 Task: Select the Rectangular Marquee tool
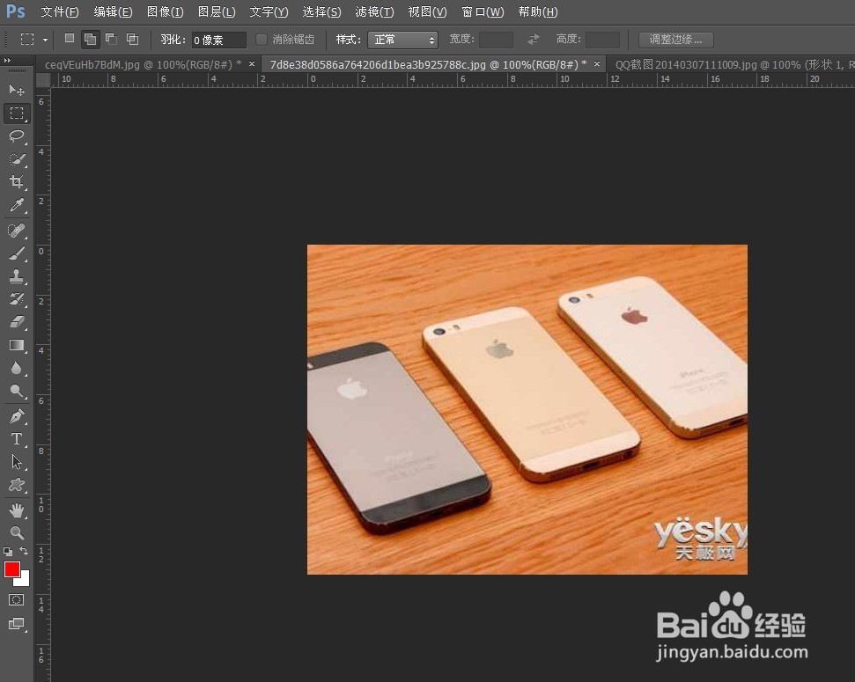[x=17, y=113]
